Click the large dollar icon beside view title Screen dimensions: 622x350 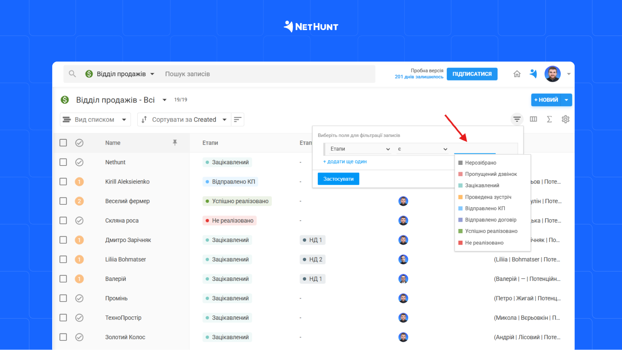[65, 100]
